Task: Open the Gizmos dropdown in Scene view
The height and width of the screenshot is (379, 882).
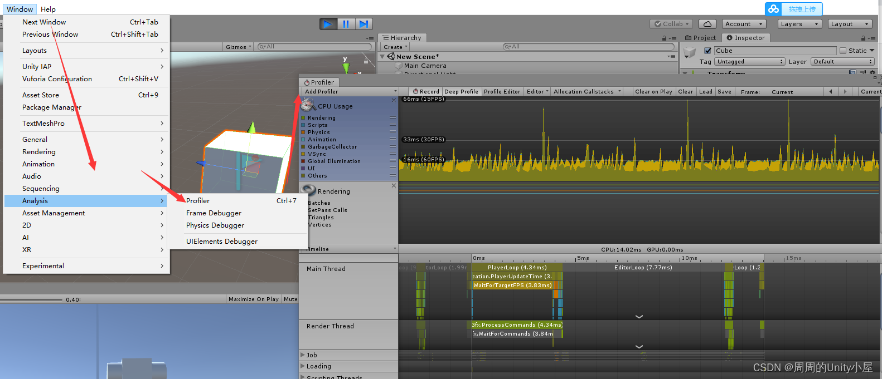Action: pos(239,47)
